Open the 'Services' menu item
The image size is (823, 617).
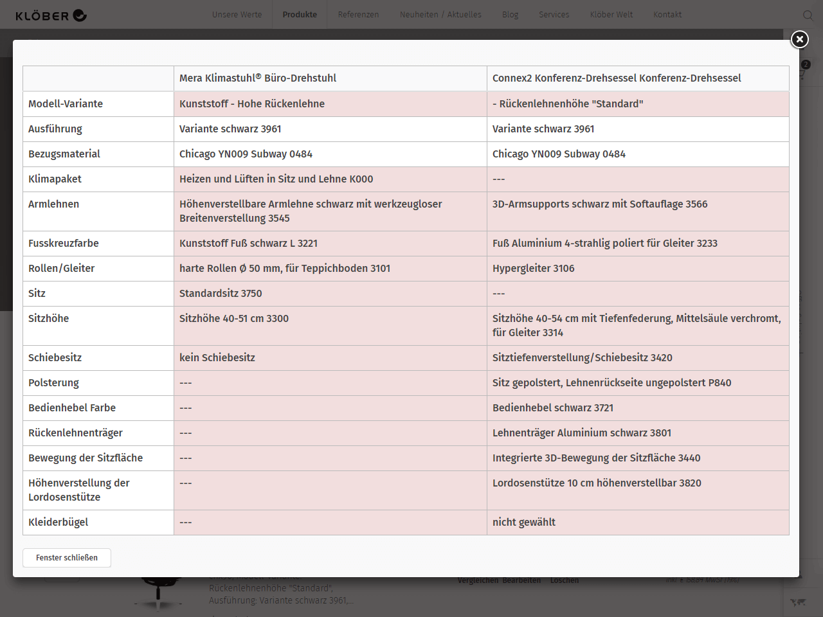click(554, 15)
